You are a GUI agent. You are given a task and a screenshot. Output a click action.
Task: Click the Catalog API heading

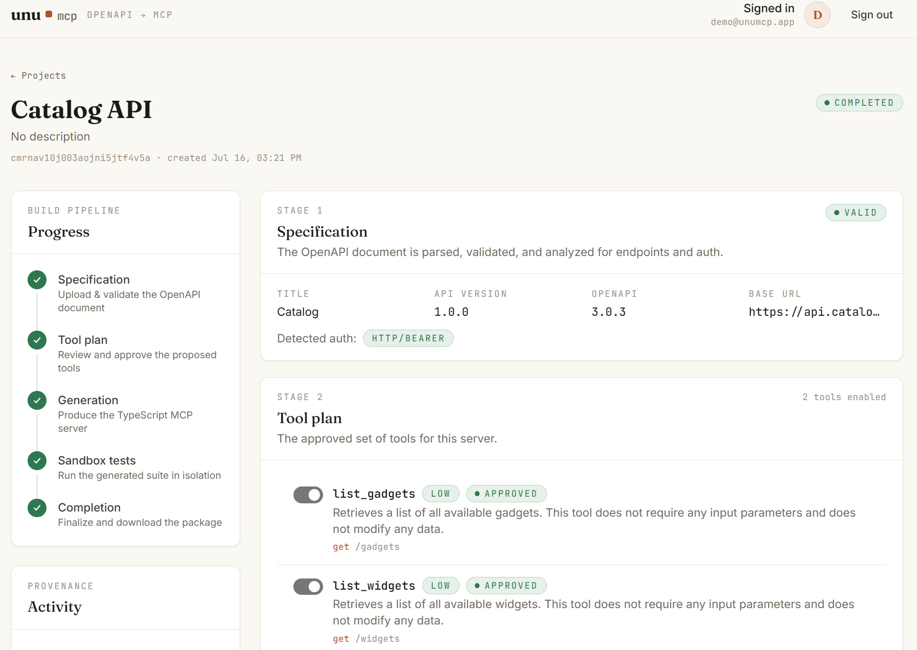click(81, 109)
